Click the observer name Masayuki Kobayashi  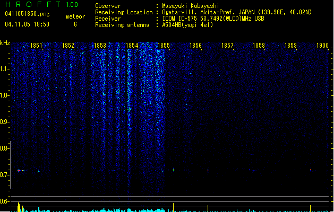coord(191,6)
